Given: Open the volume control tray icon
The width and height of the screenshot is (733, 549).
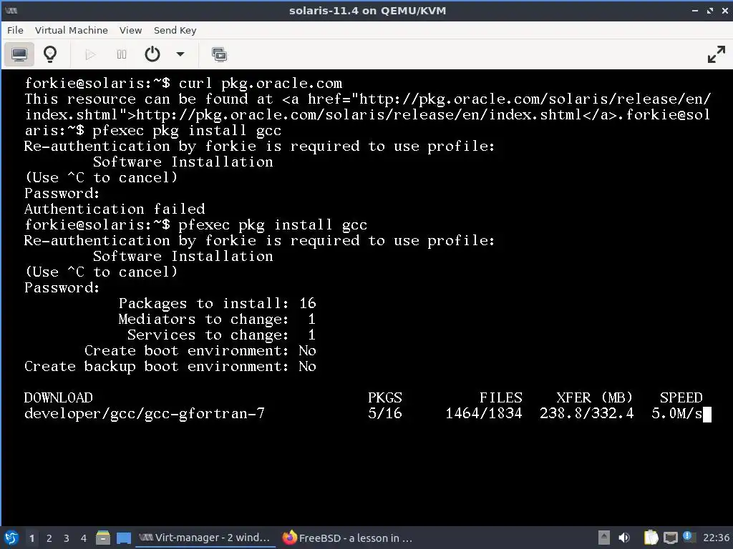Looking at the screenshot, I should point(624,538).
